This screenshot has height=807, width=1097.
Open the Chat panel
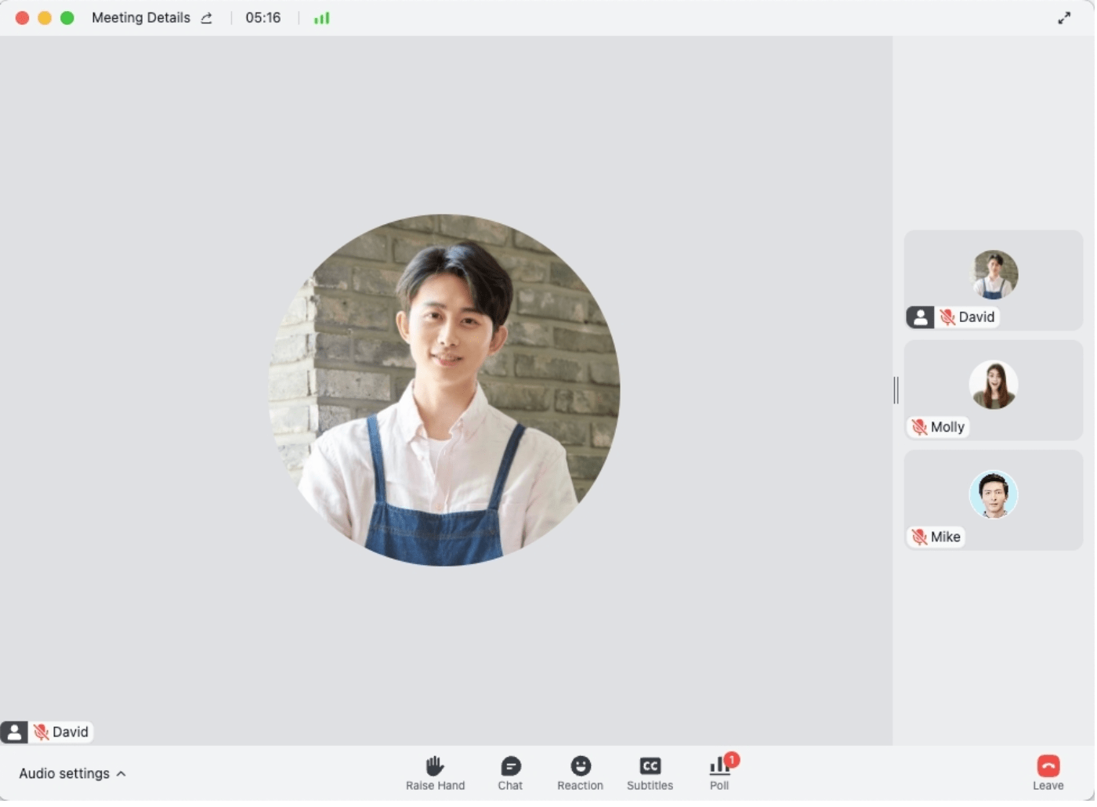pos(510,767)
